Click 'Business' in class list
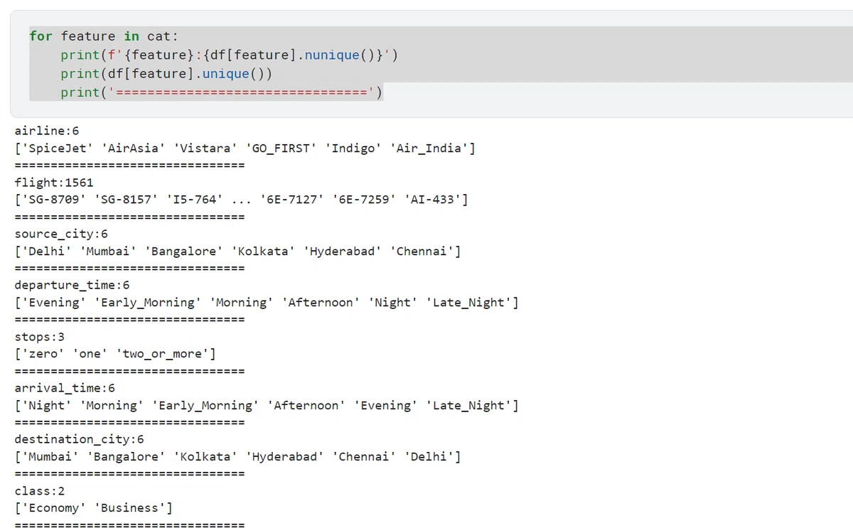 click(130, 508)
